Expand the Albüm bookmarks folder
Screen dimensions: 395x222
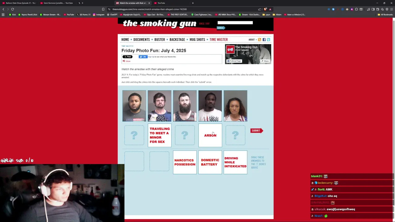pos(277,14)
